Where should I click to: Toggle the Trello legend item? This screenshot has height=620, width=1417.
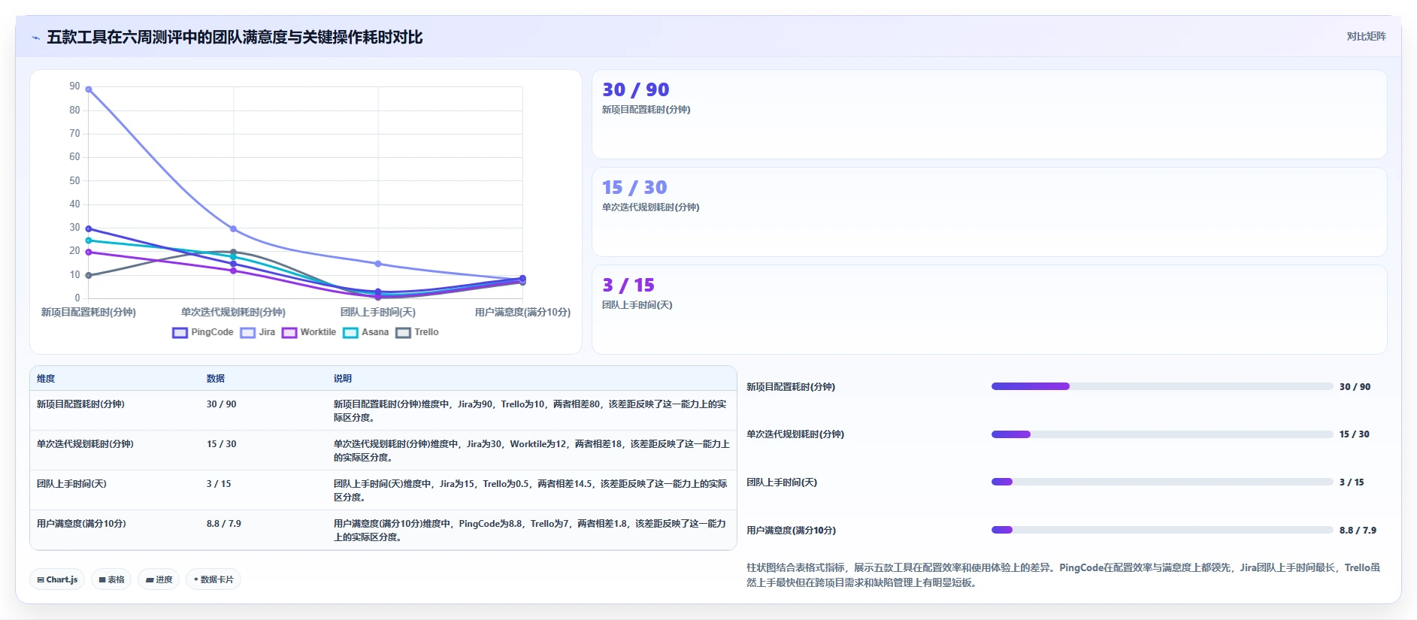pyautogui.click(x=417, y=332)
